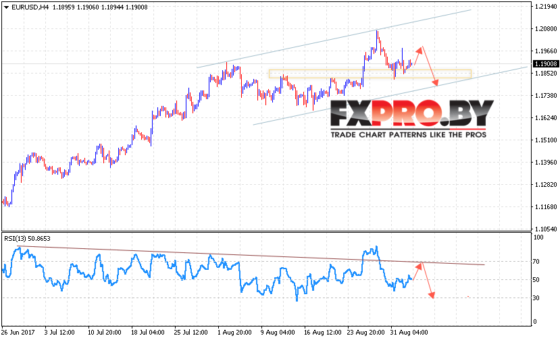Click the 3 Jul 12:00 time label
Image resolution: width=560 pixels, height=340 pixels.
tap(59, 333)
